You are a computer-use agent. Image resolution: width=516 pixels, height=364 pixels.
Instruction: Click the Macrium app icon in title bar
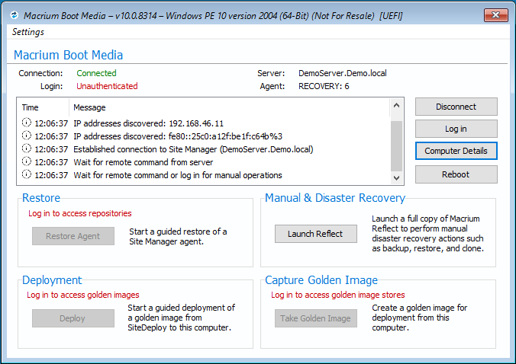pos(14,15)
